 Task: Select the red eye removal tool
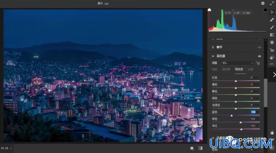coord(272,50)
